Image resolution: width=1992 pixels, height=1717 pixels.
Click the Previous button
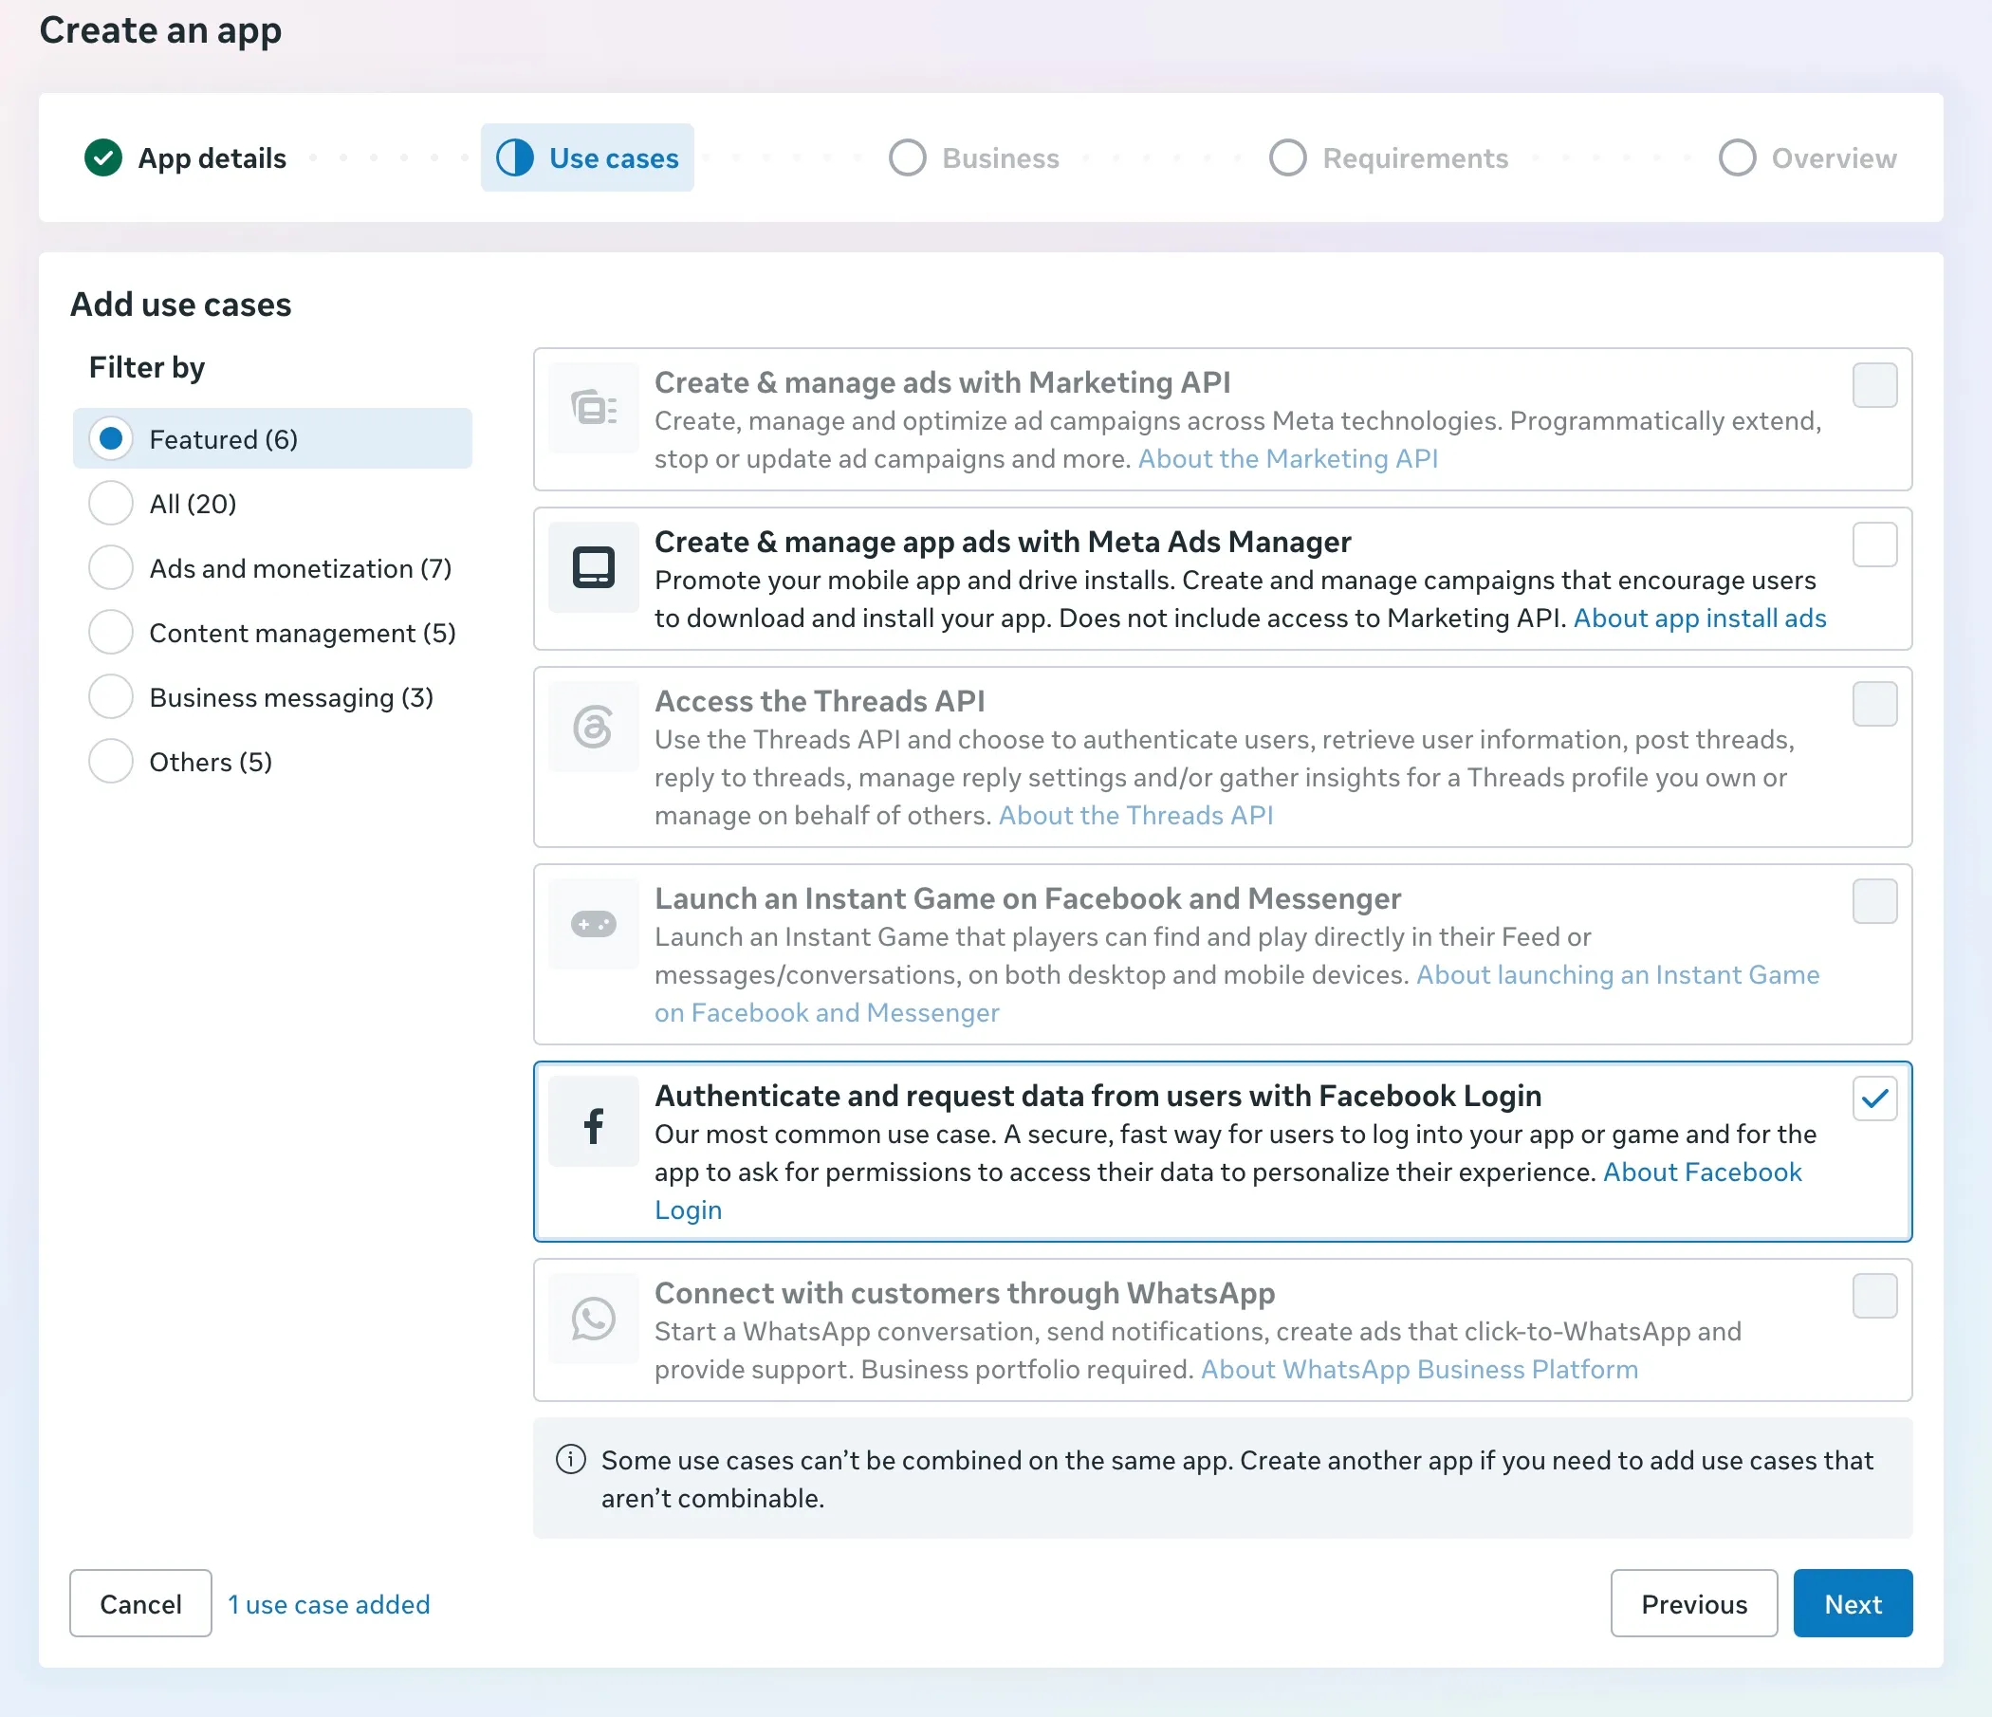tap(1694, 1603)
